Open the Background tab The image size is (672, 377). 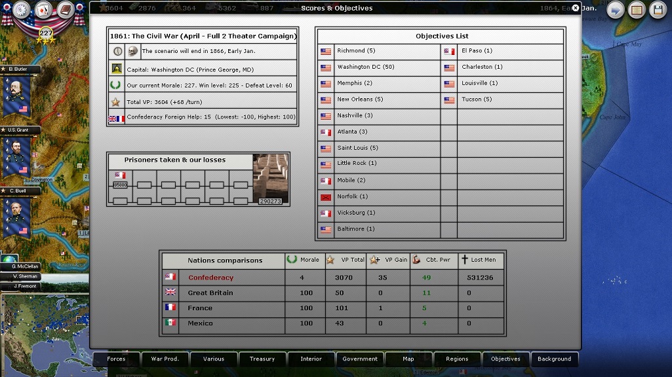(x=555, y=359)
